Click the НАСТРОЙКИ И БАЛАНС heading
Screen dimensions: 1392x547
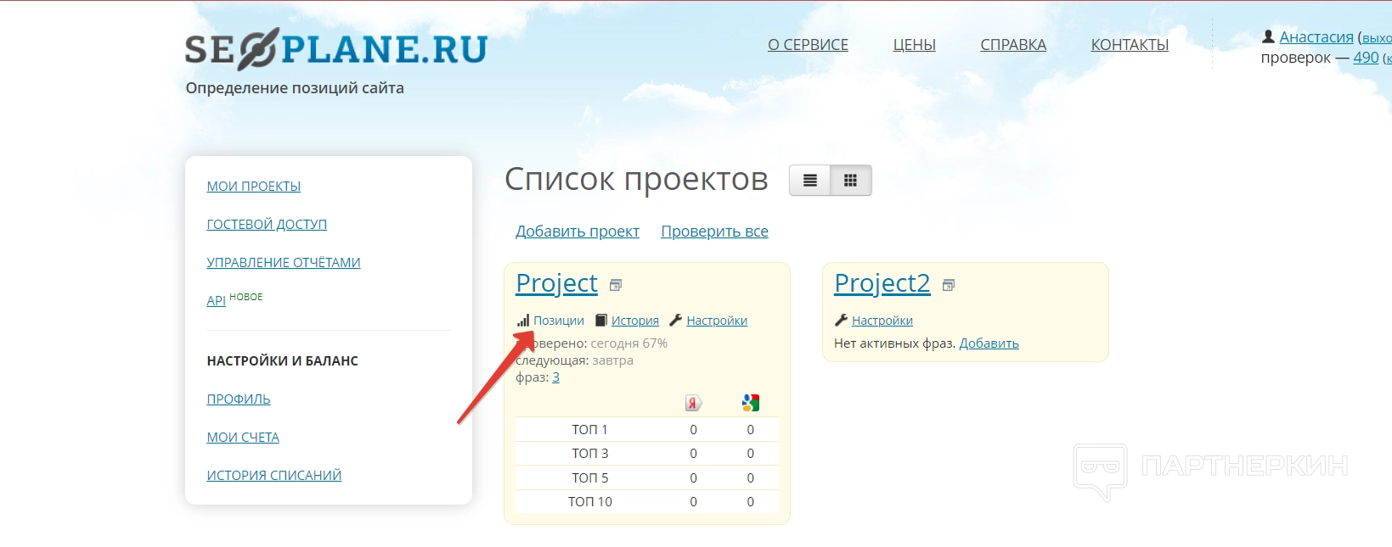pos(282,361)
